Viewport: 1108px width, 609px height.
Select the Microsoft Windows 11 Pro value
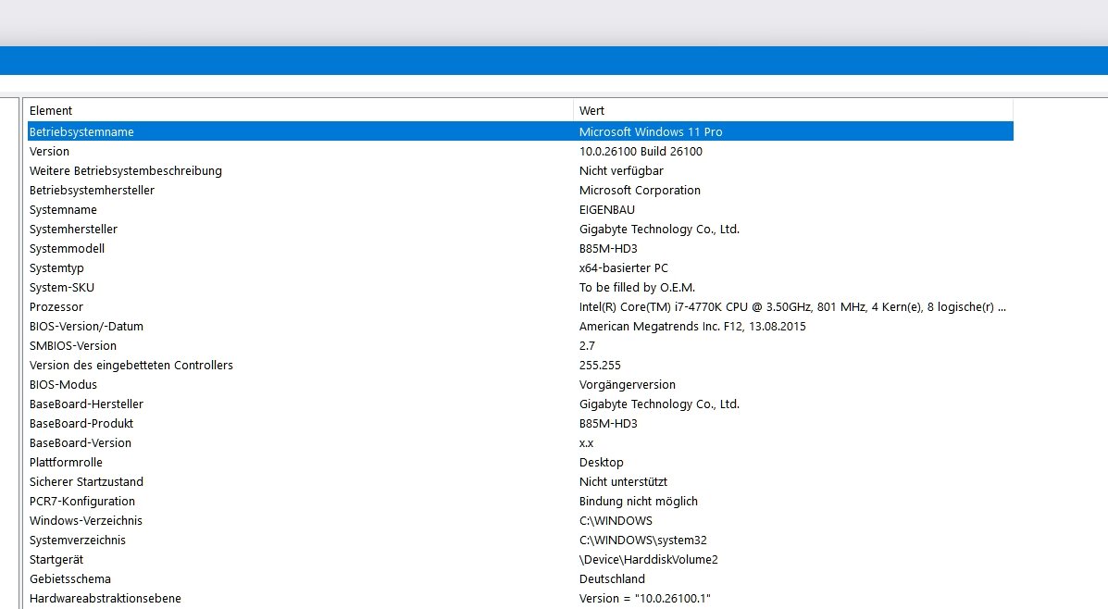651,131
